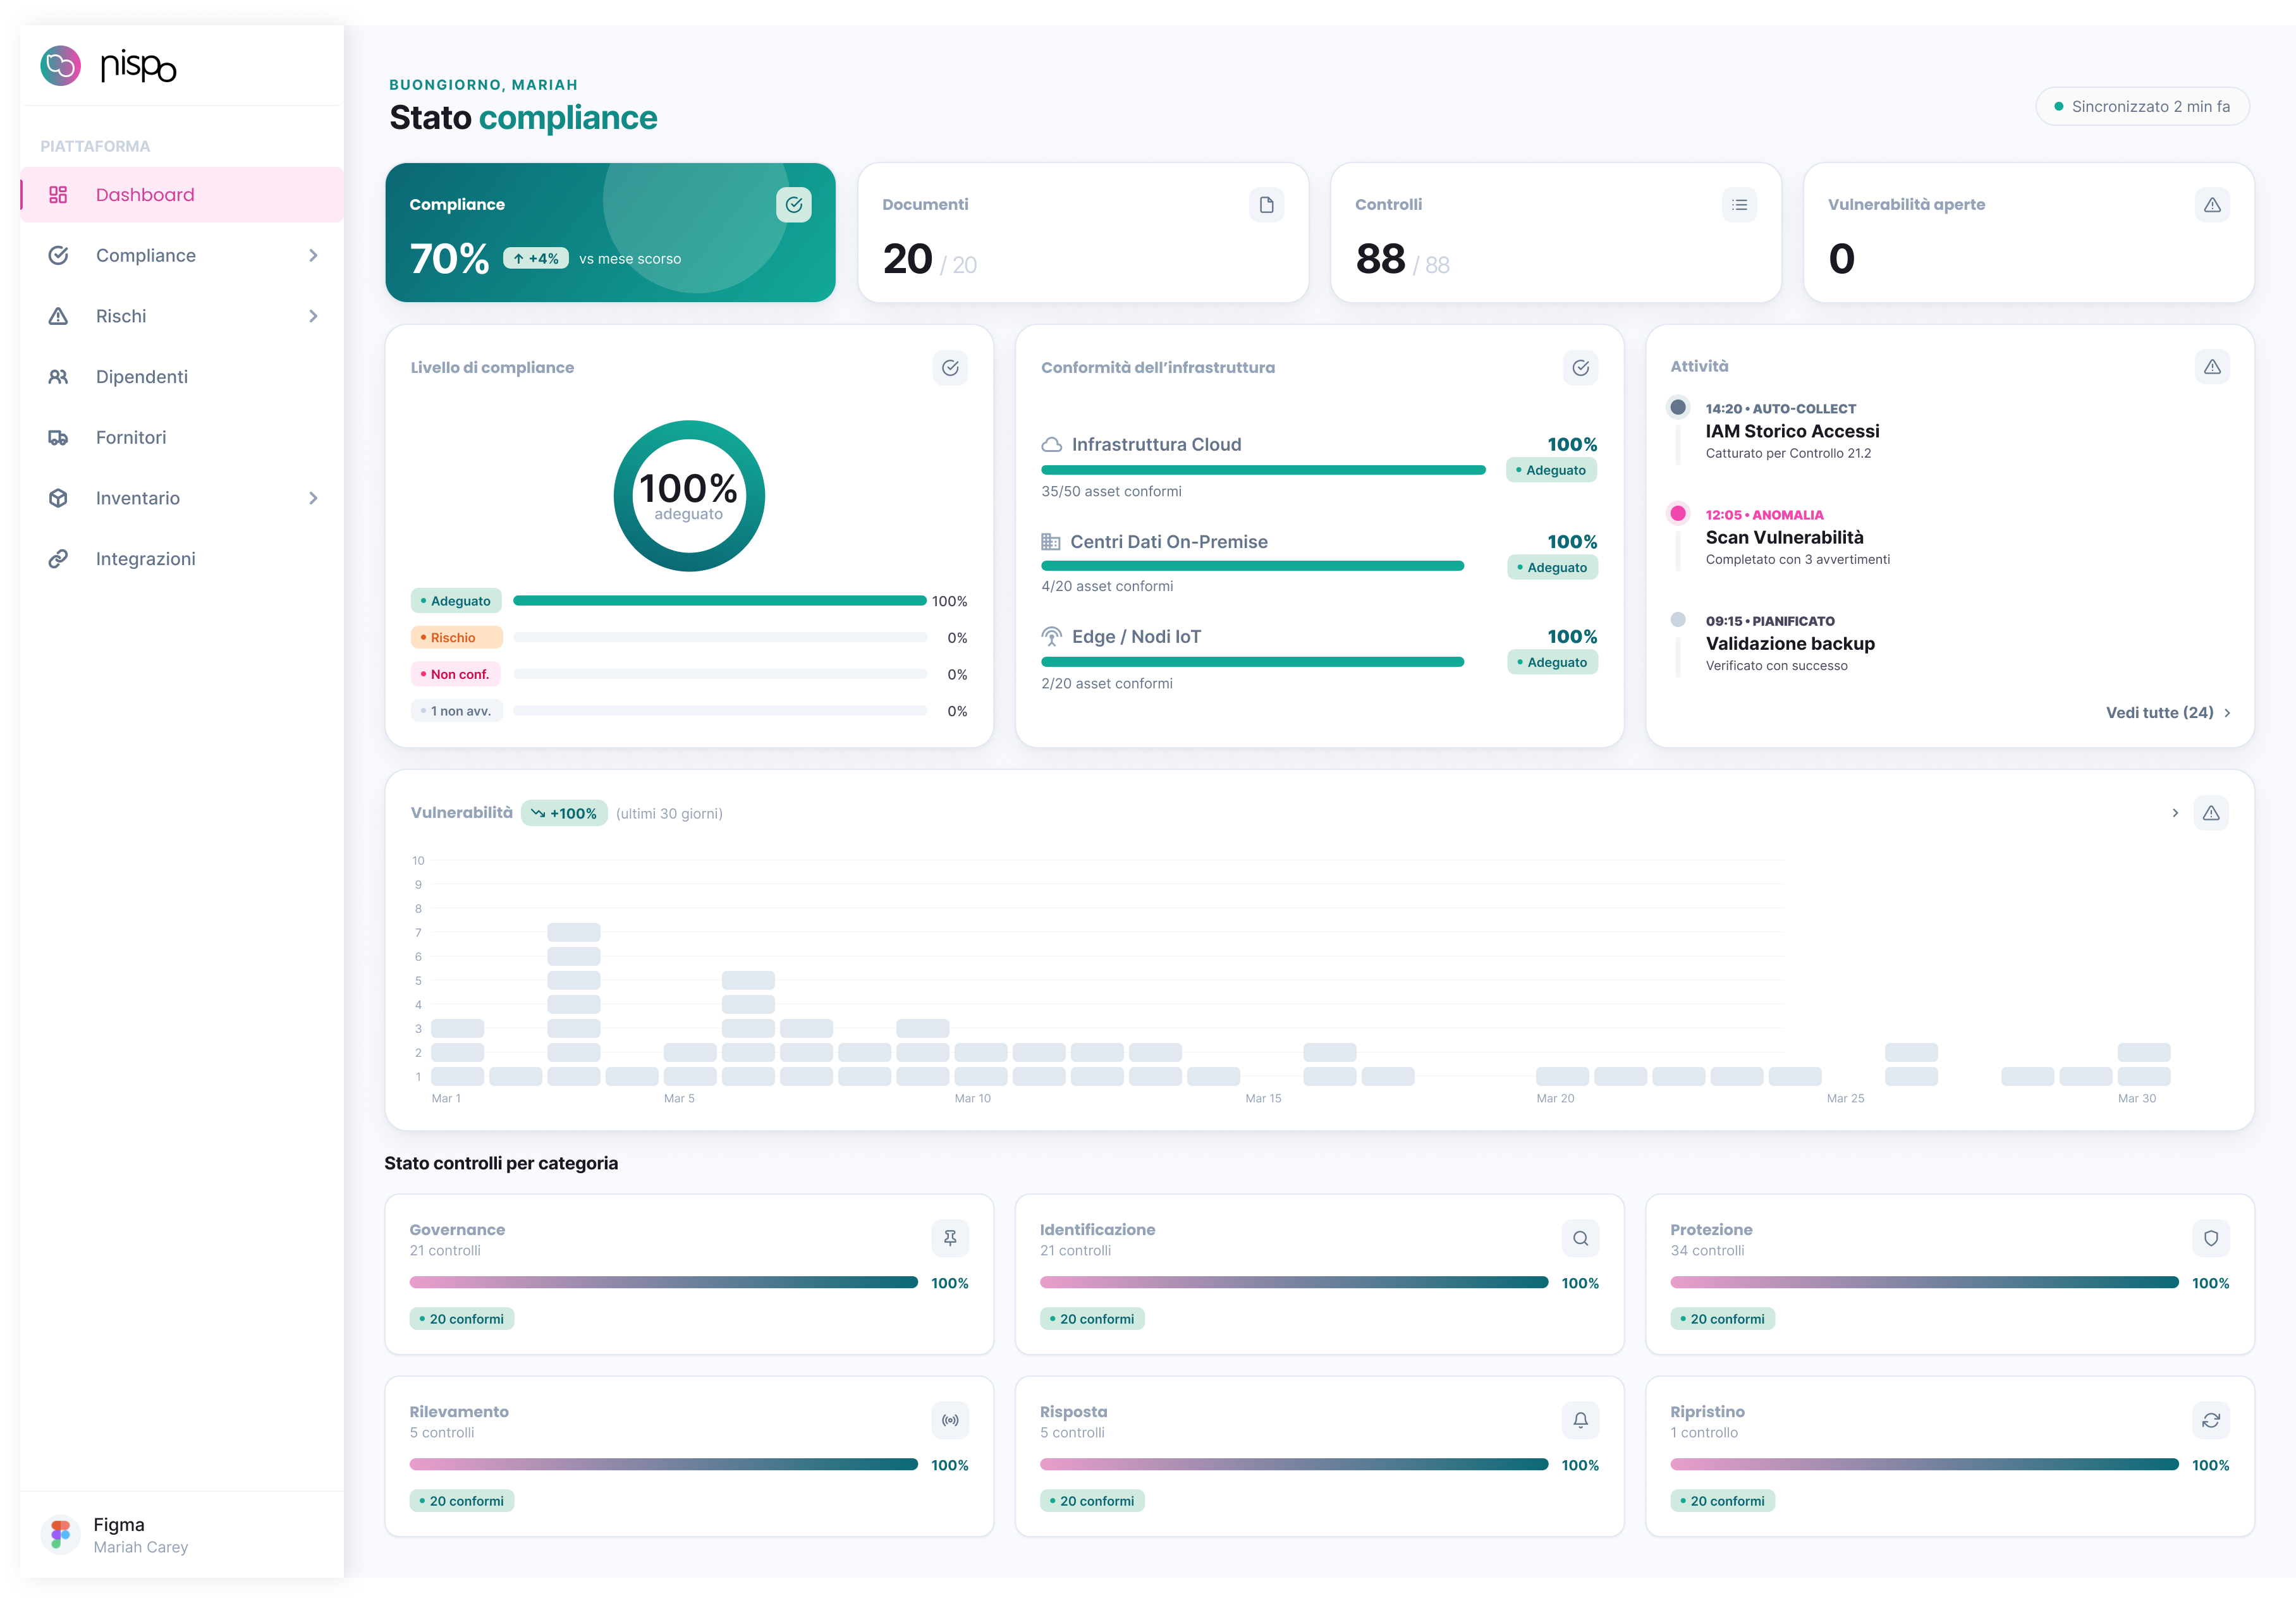
Task: Click the warning icon on Vulnerabilità aperte card
Action: tap(2212, 205)
